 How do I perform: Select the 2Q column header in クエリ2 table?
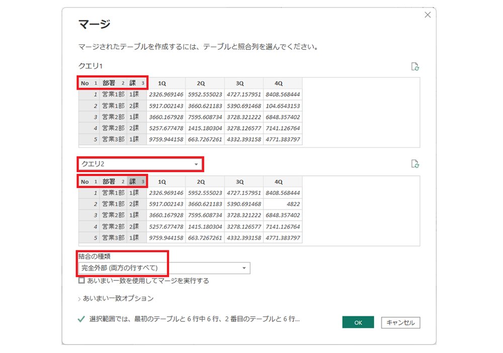pyautogui.click(x=205, y=181)
